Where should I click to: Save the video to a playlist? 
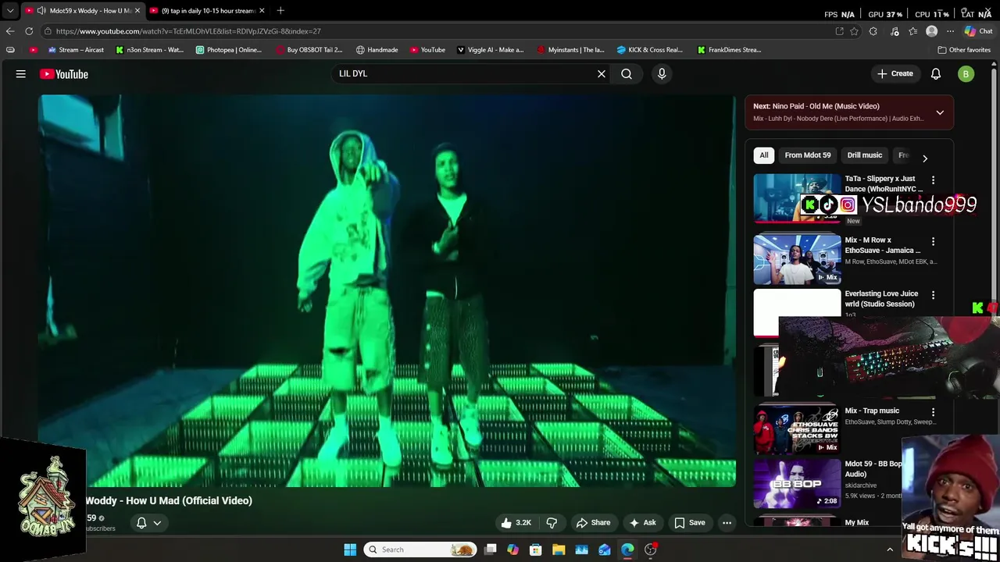[690, 523]
